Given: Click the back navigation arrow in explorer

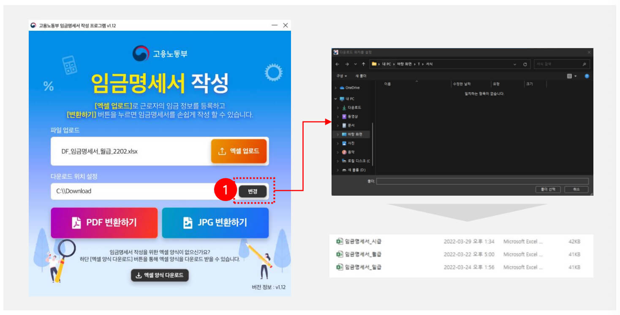Looking at the screenshot, I should coord(337,64).
